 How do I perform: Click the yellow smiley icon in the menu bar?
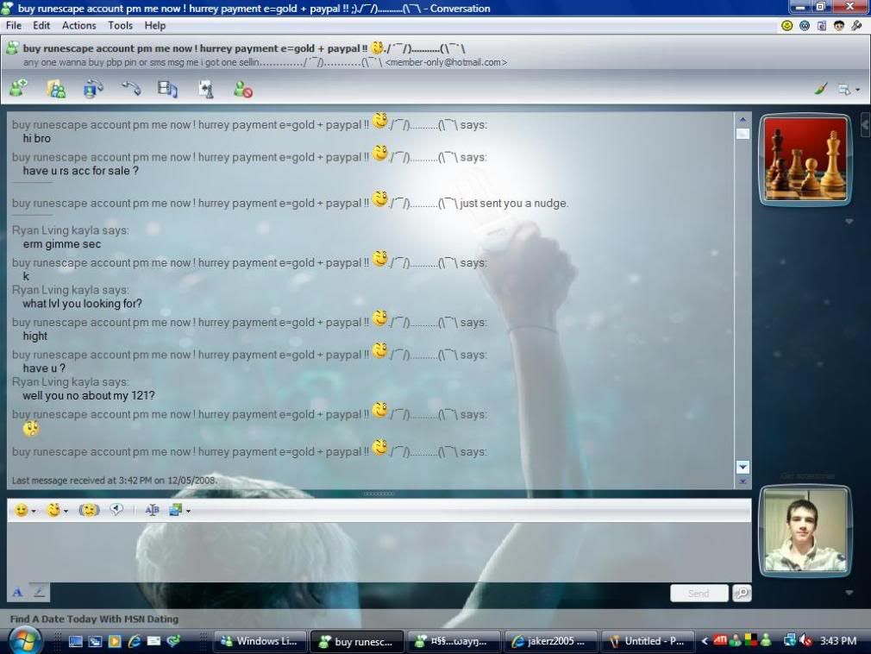787,26
